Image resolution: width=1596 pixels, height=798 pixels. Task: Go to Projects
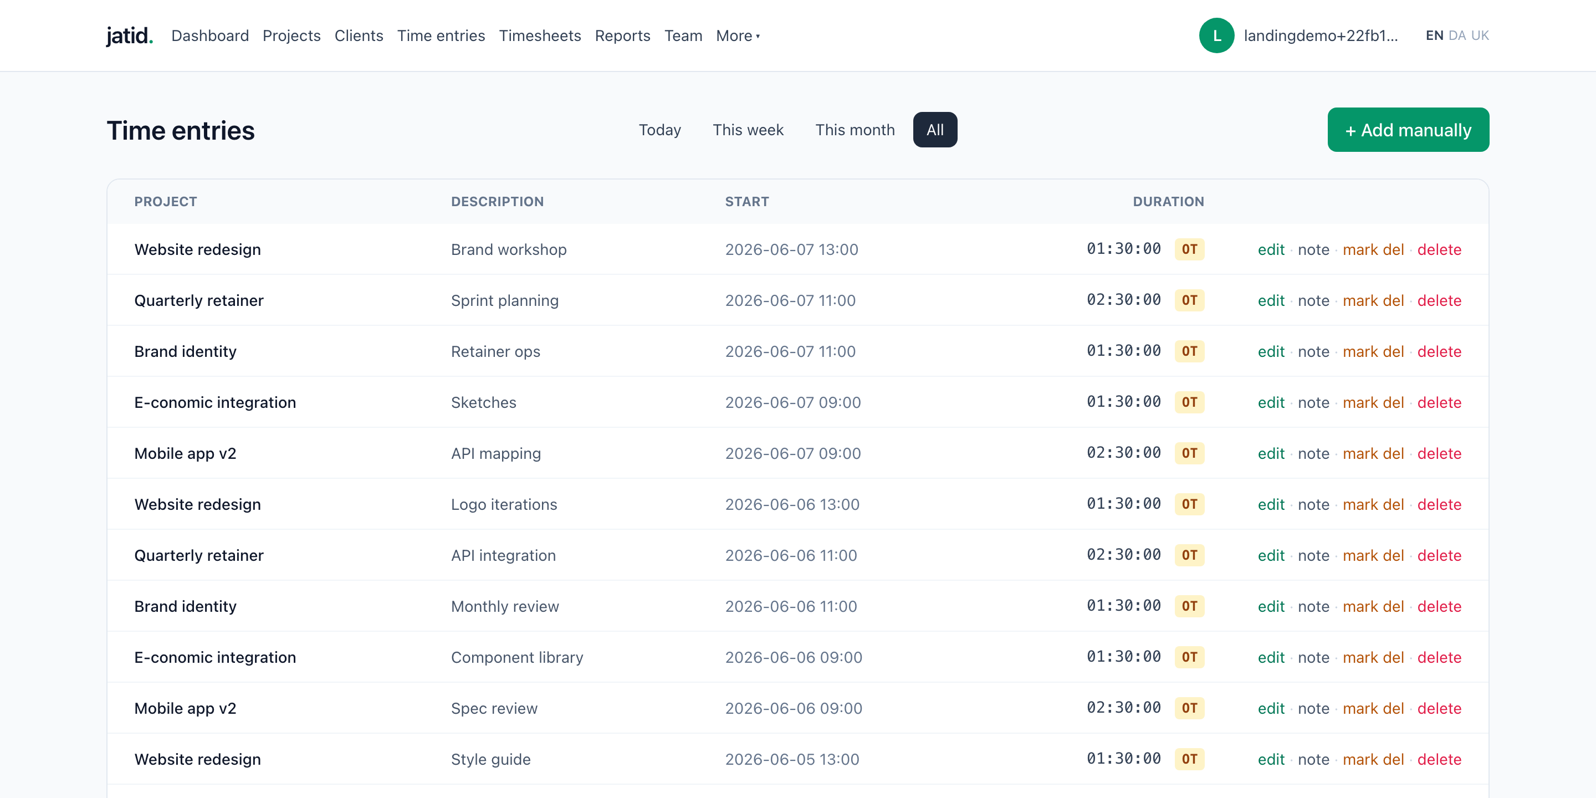coord(292,36)
